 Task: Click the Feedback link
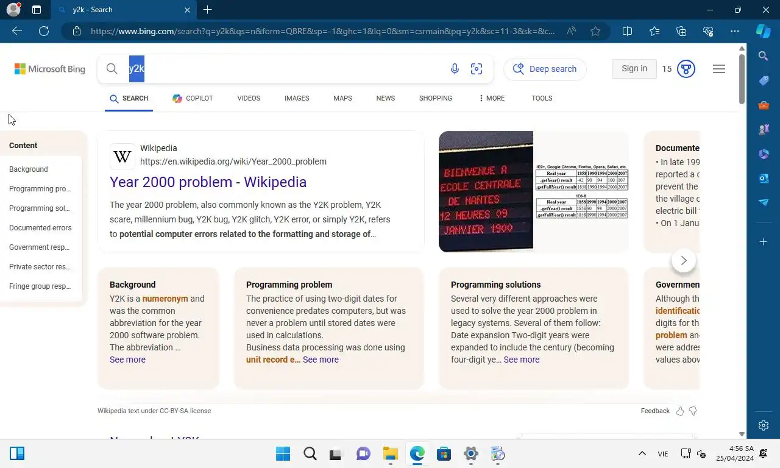[x=655, y=411]
